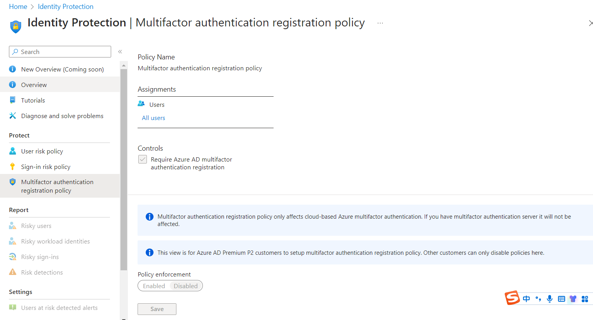Image resolution: width=593 pixels, height=320 pixels.
Task: Close the Identity Protection blade
Action: (x=591, y=23)
